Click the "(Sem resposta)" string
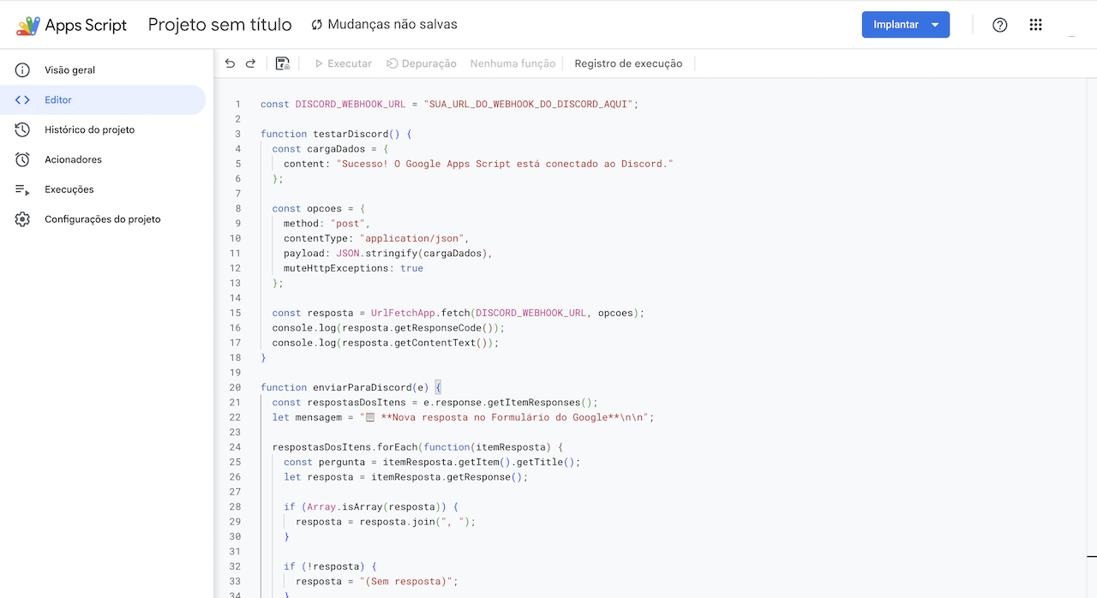This screenshot has width=1097, height=598. [406, 581]
